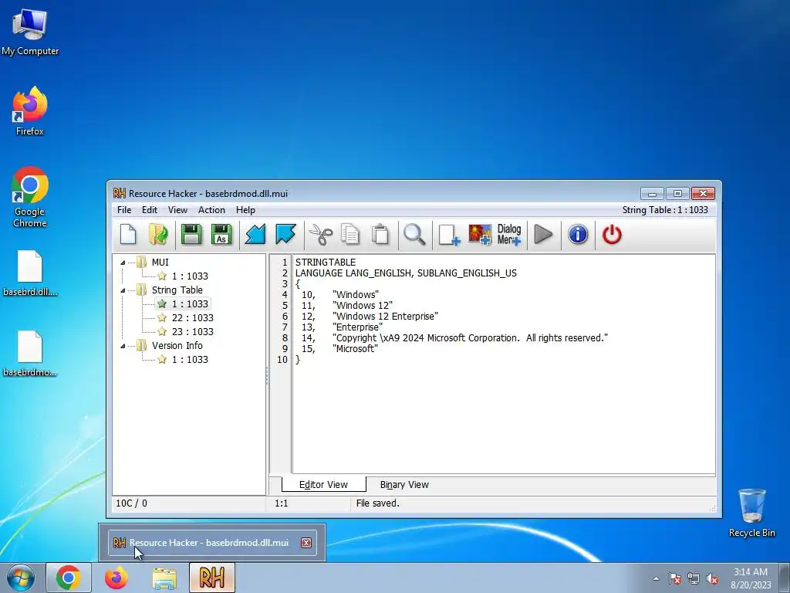This screenshot has height=593, width=790.
Task: Click the red power exit icon
Action: pyautogui.click(x=612, y=235)
